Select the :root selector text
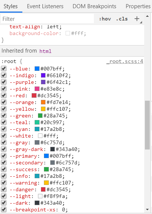152x214 pixels. 9,62
